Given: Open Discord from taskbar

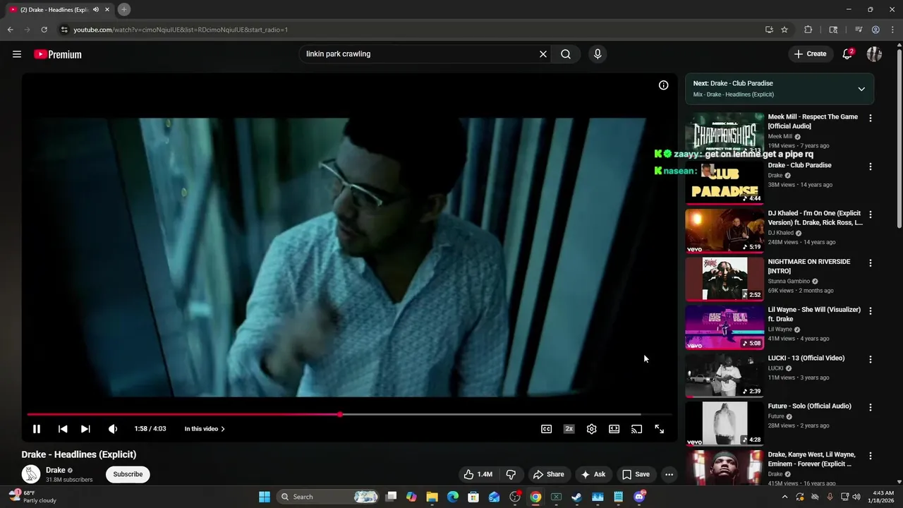Looking at the screenshot, I should point(639,497).
